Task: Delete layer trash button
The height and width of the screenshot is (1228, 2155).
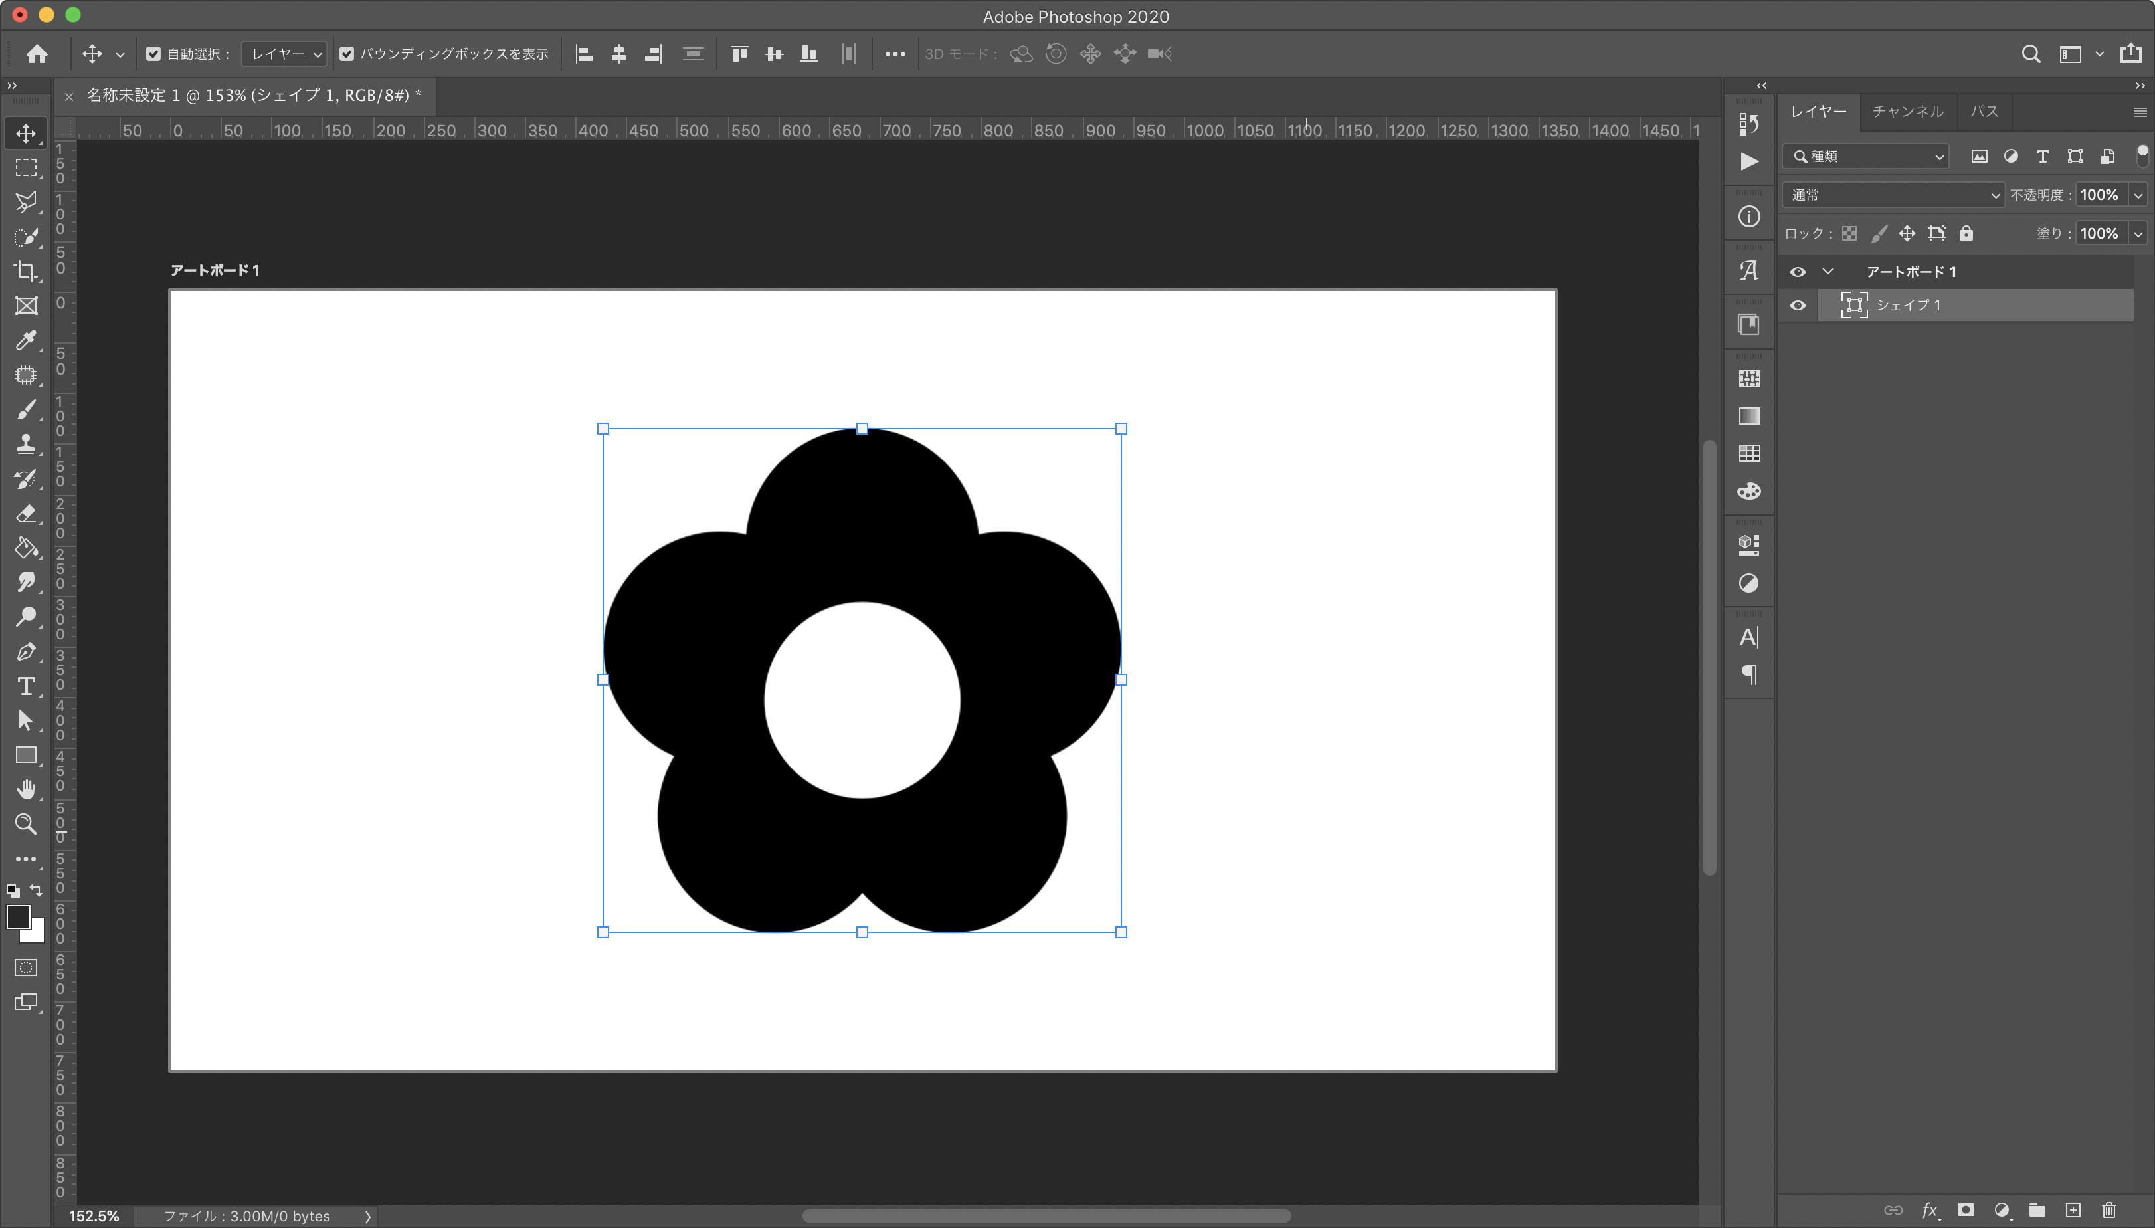Action: pyautogui.click(x=2108, y=1210)
